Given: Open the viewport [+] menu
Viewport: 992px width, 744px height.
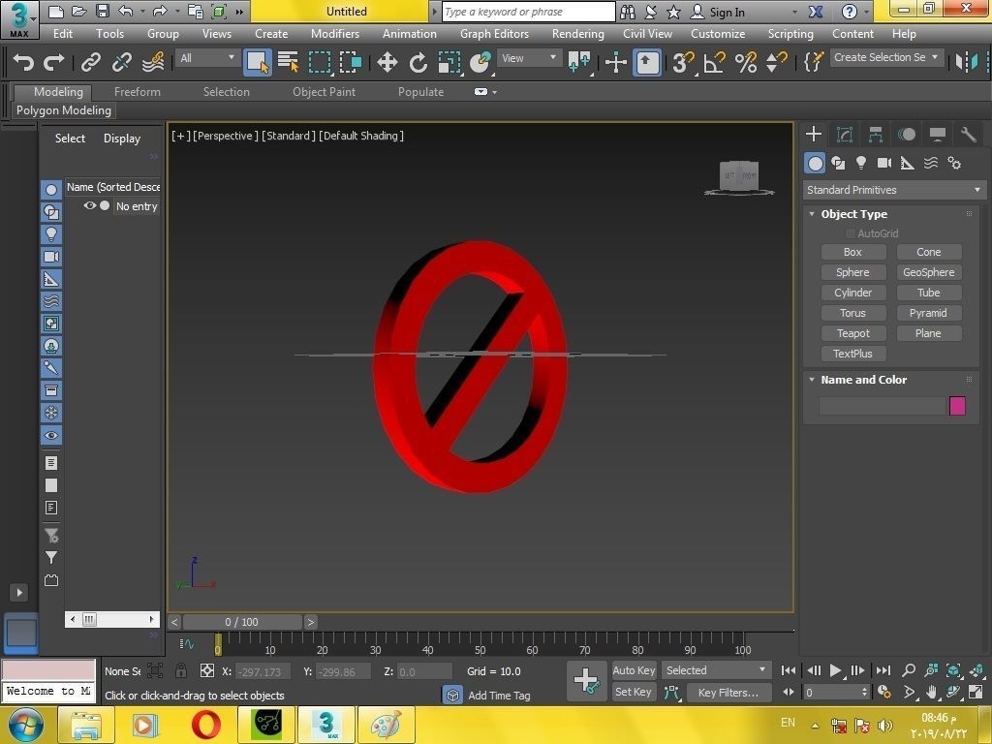Looking at the screenshot, I should (x=180, y=136).
